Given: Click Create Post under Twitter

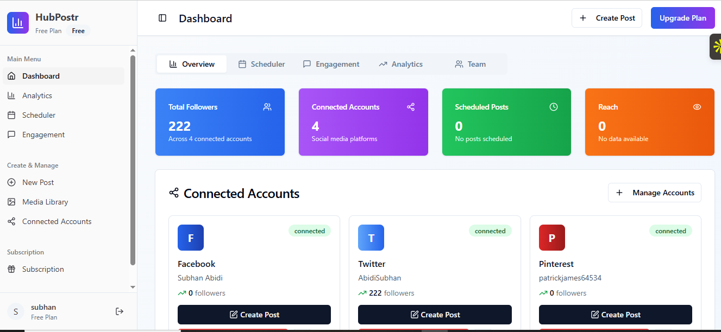Looking at the screenshot, I should [x=435, y=315].
